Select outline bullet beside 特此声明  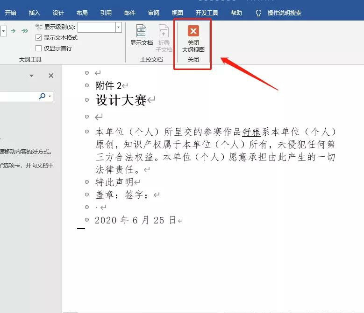pyautogui.click(x=87, y=182)
